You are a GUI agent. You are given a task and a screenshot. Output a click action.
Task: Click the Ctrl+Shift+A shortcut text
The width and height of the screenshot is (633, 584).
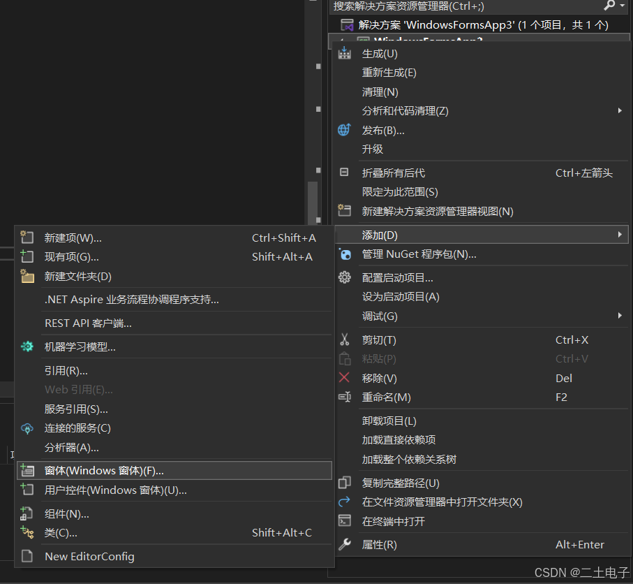coord(284,238)
